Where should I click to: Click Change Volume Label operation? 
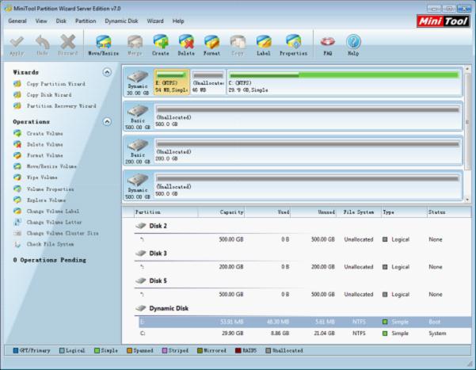(53, 211)
